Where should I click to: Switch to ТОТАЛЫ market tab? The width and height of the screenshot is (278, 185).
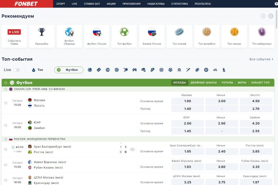227,83
